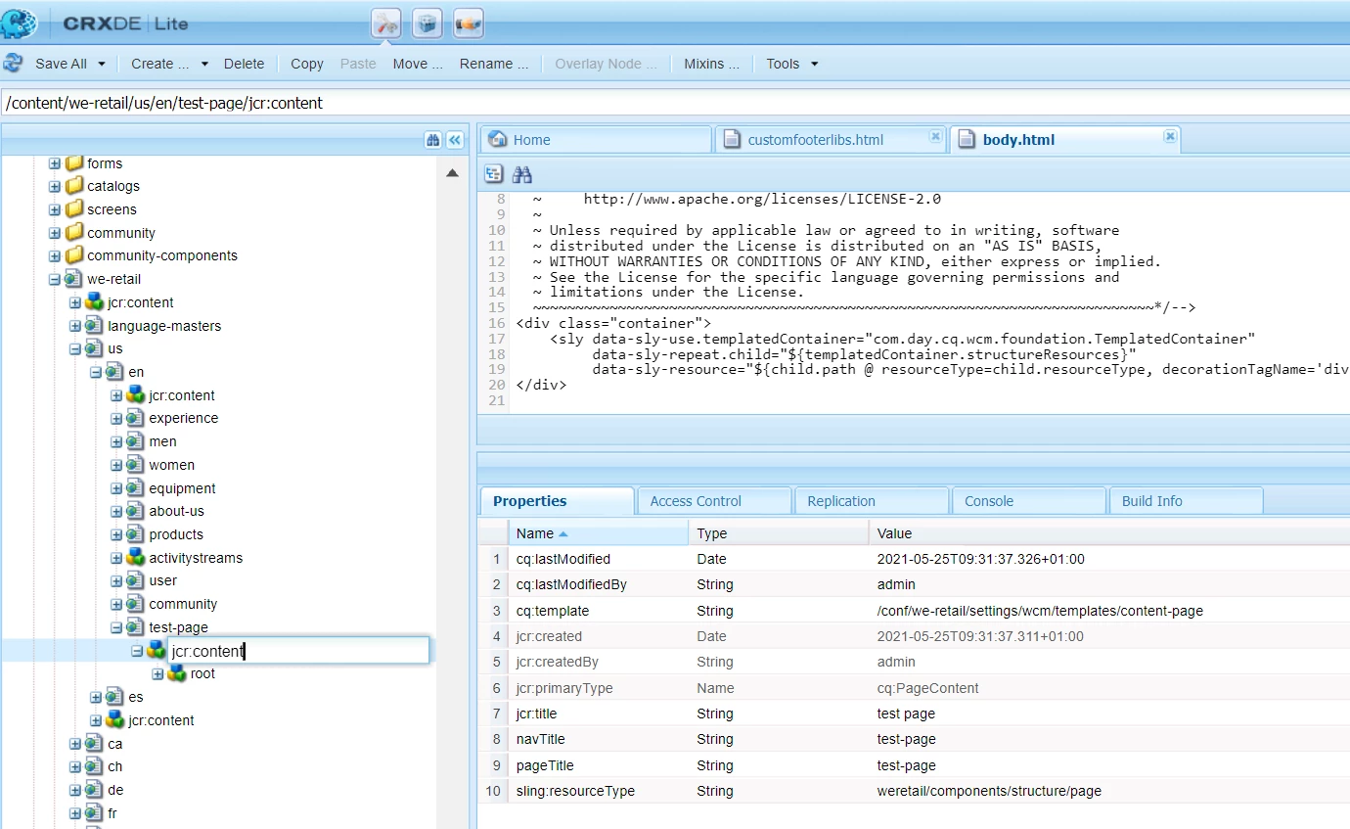Expand the es tree node
Image resolution: width=1350 pixels, height=829 pixels.
click(96, 697)
